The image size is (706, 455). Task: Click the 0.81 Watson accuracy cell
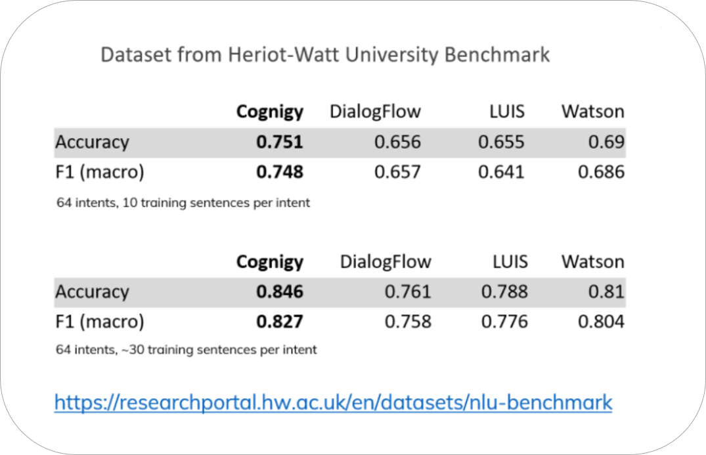607,292
